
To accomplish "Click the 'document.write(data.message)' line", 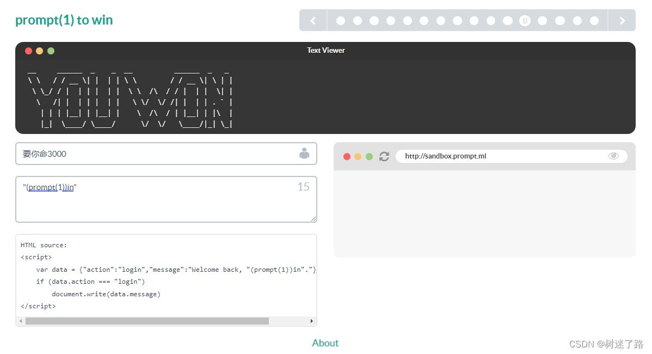I will [x=106, y=294].
